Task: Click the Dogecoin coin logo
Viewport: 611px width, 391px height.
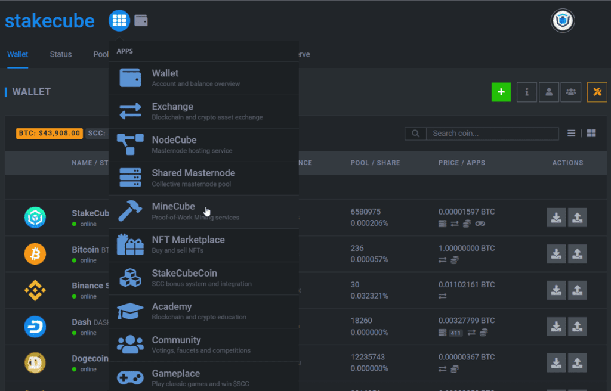Action: coord(35,362)
